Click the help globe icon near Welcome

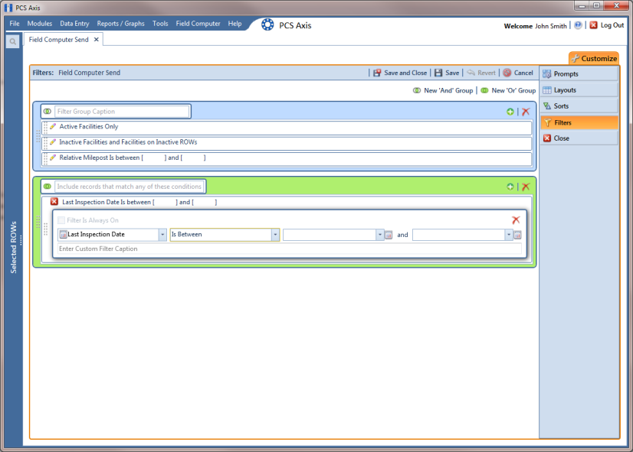click(578, 25)
